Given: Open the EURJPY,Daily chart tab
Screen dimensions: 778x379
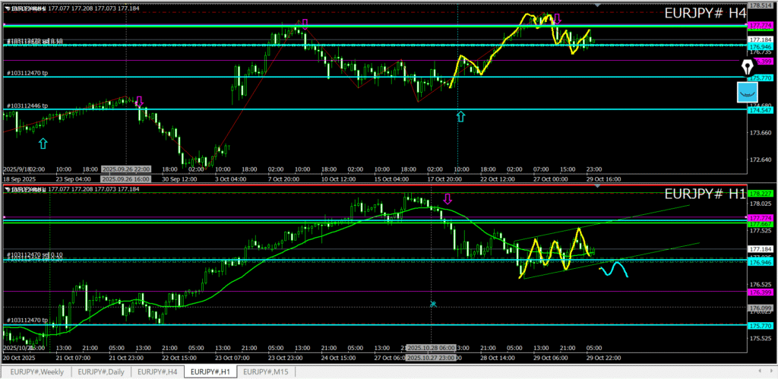Looking at the screenshot, I should (102, 371).
